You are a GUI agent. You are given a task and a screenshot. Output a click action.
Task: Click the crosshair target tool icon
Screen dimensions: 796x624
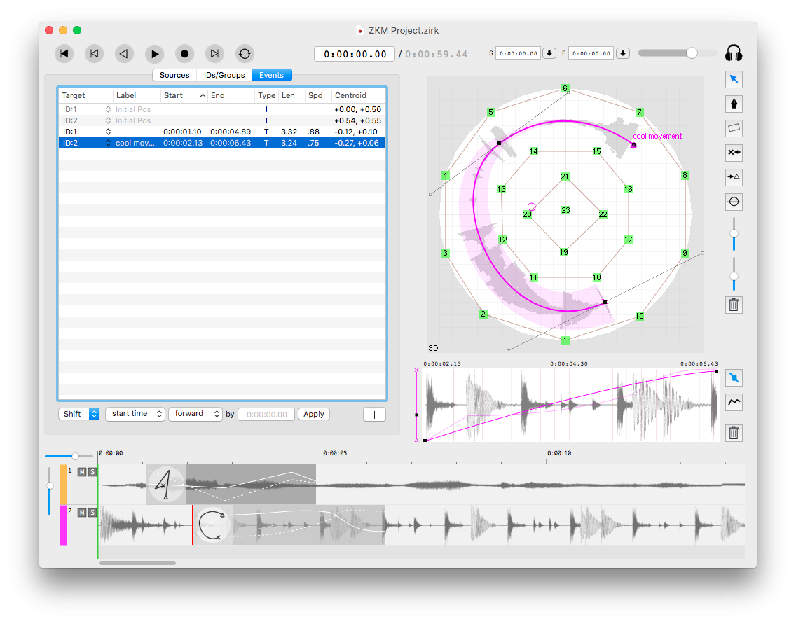pyautogui.click(x=734, y=202)
